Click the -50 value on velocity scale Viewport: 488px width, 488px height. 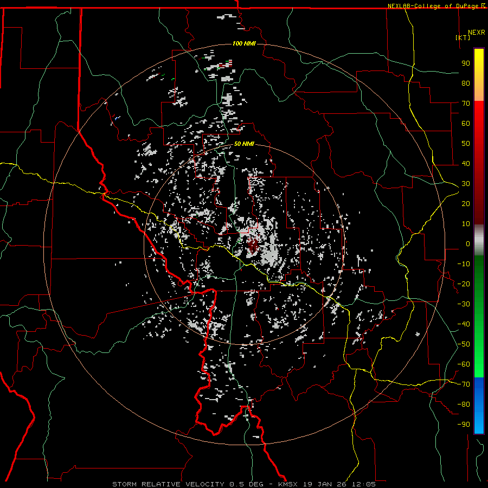pyautogui.click(x=464, y=344)
